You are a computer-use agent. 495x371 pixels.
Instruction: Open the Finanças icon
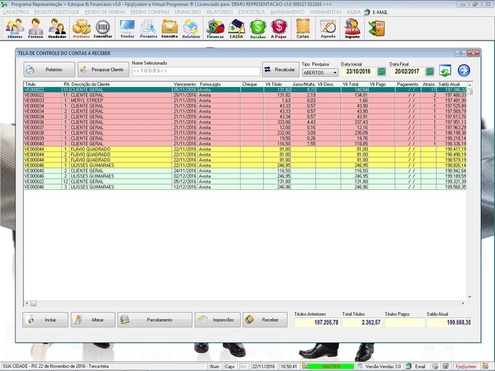215,28
